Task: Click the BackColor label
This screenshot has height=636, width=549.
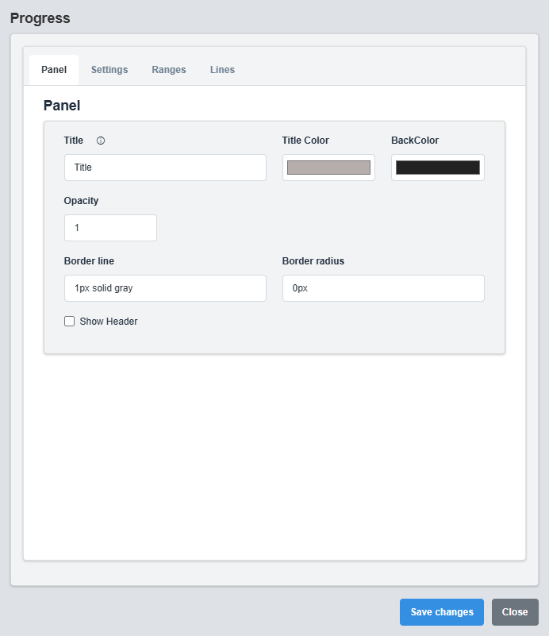Action: point(415,140)
